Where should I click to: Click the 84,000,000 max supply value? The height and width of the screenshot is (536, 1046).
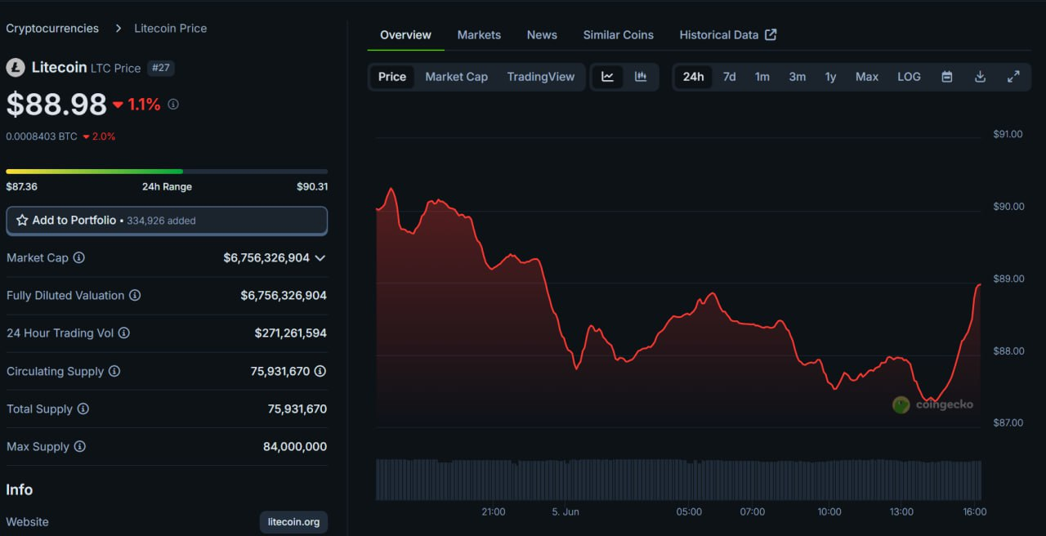point(295,447)
